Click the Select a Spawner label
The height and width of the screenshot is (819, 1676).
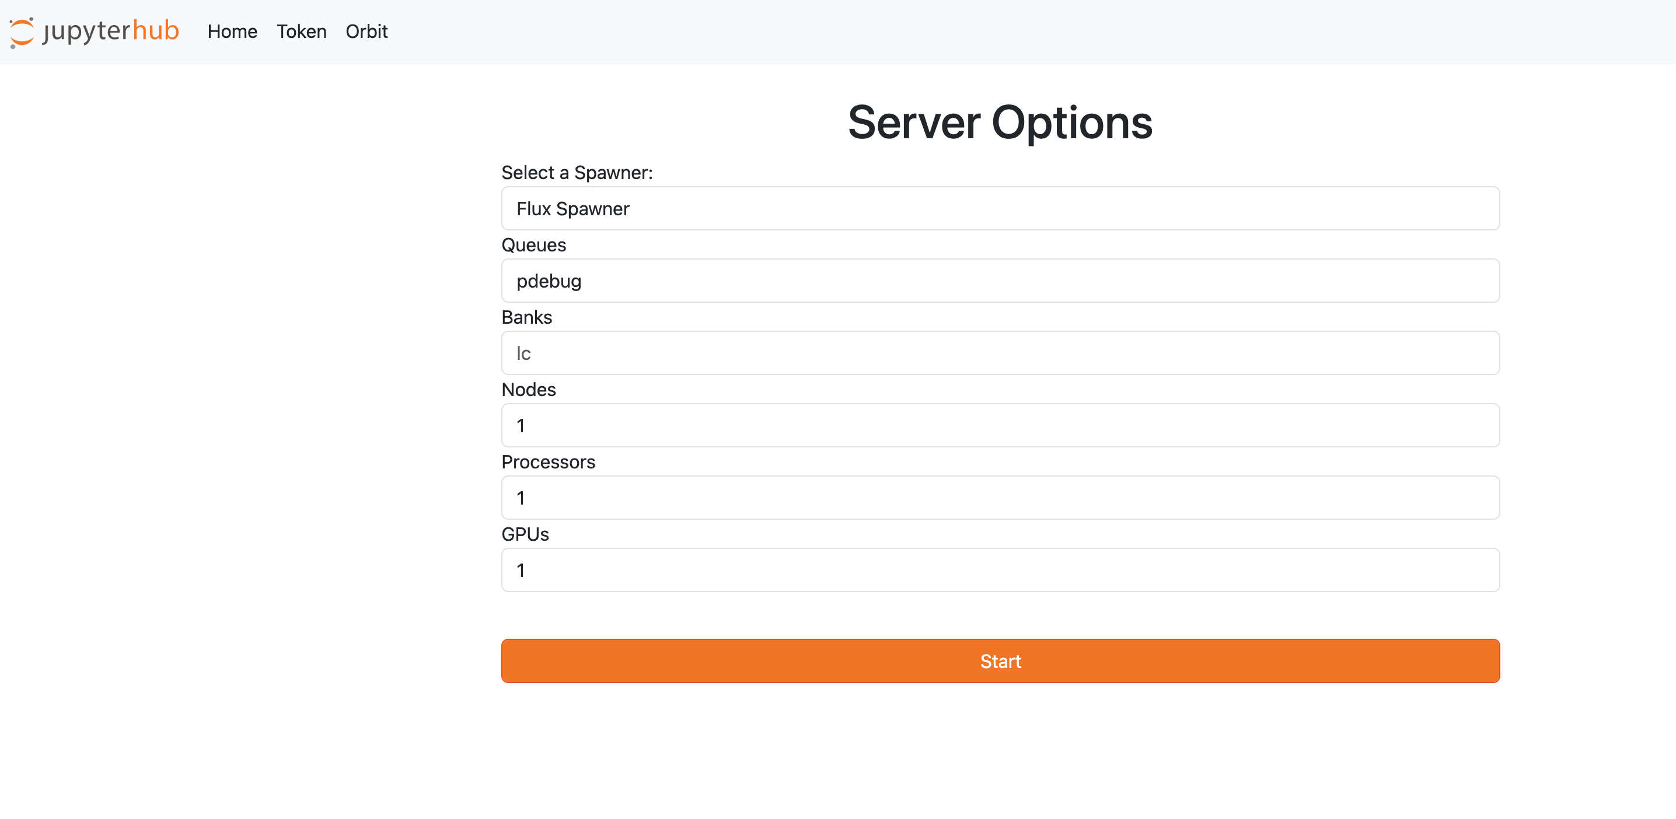click(x=577, y=173)
